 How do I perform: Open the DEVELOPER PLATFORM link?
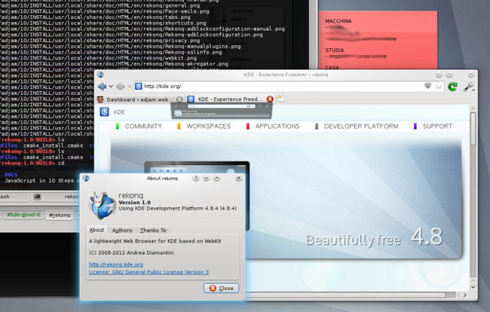tap(361, 126)
